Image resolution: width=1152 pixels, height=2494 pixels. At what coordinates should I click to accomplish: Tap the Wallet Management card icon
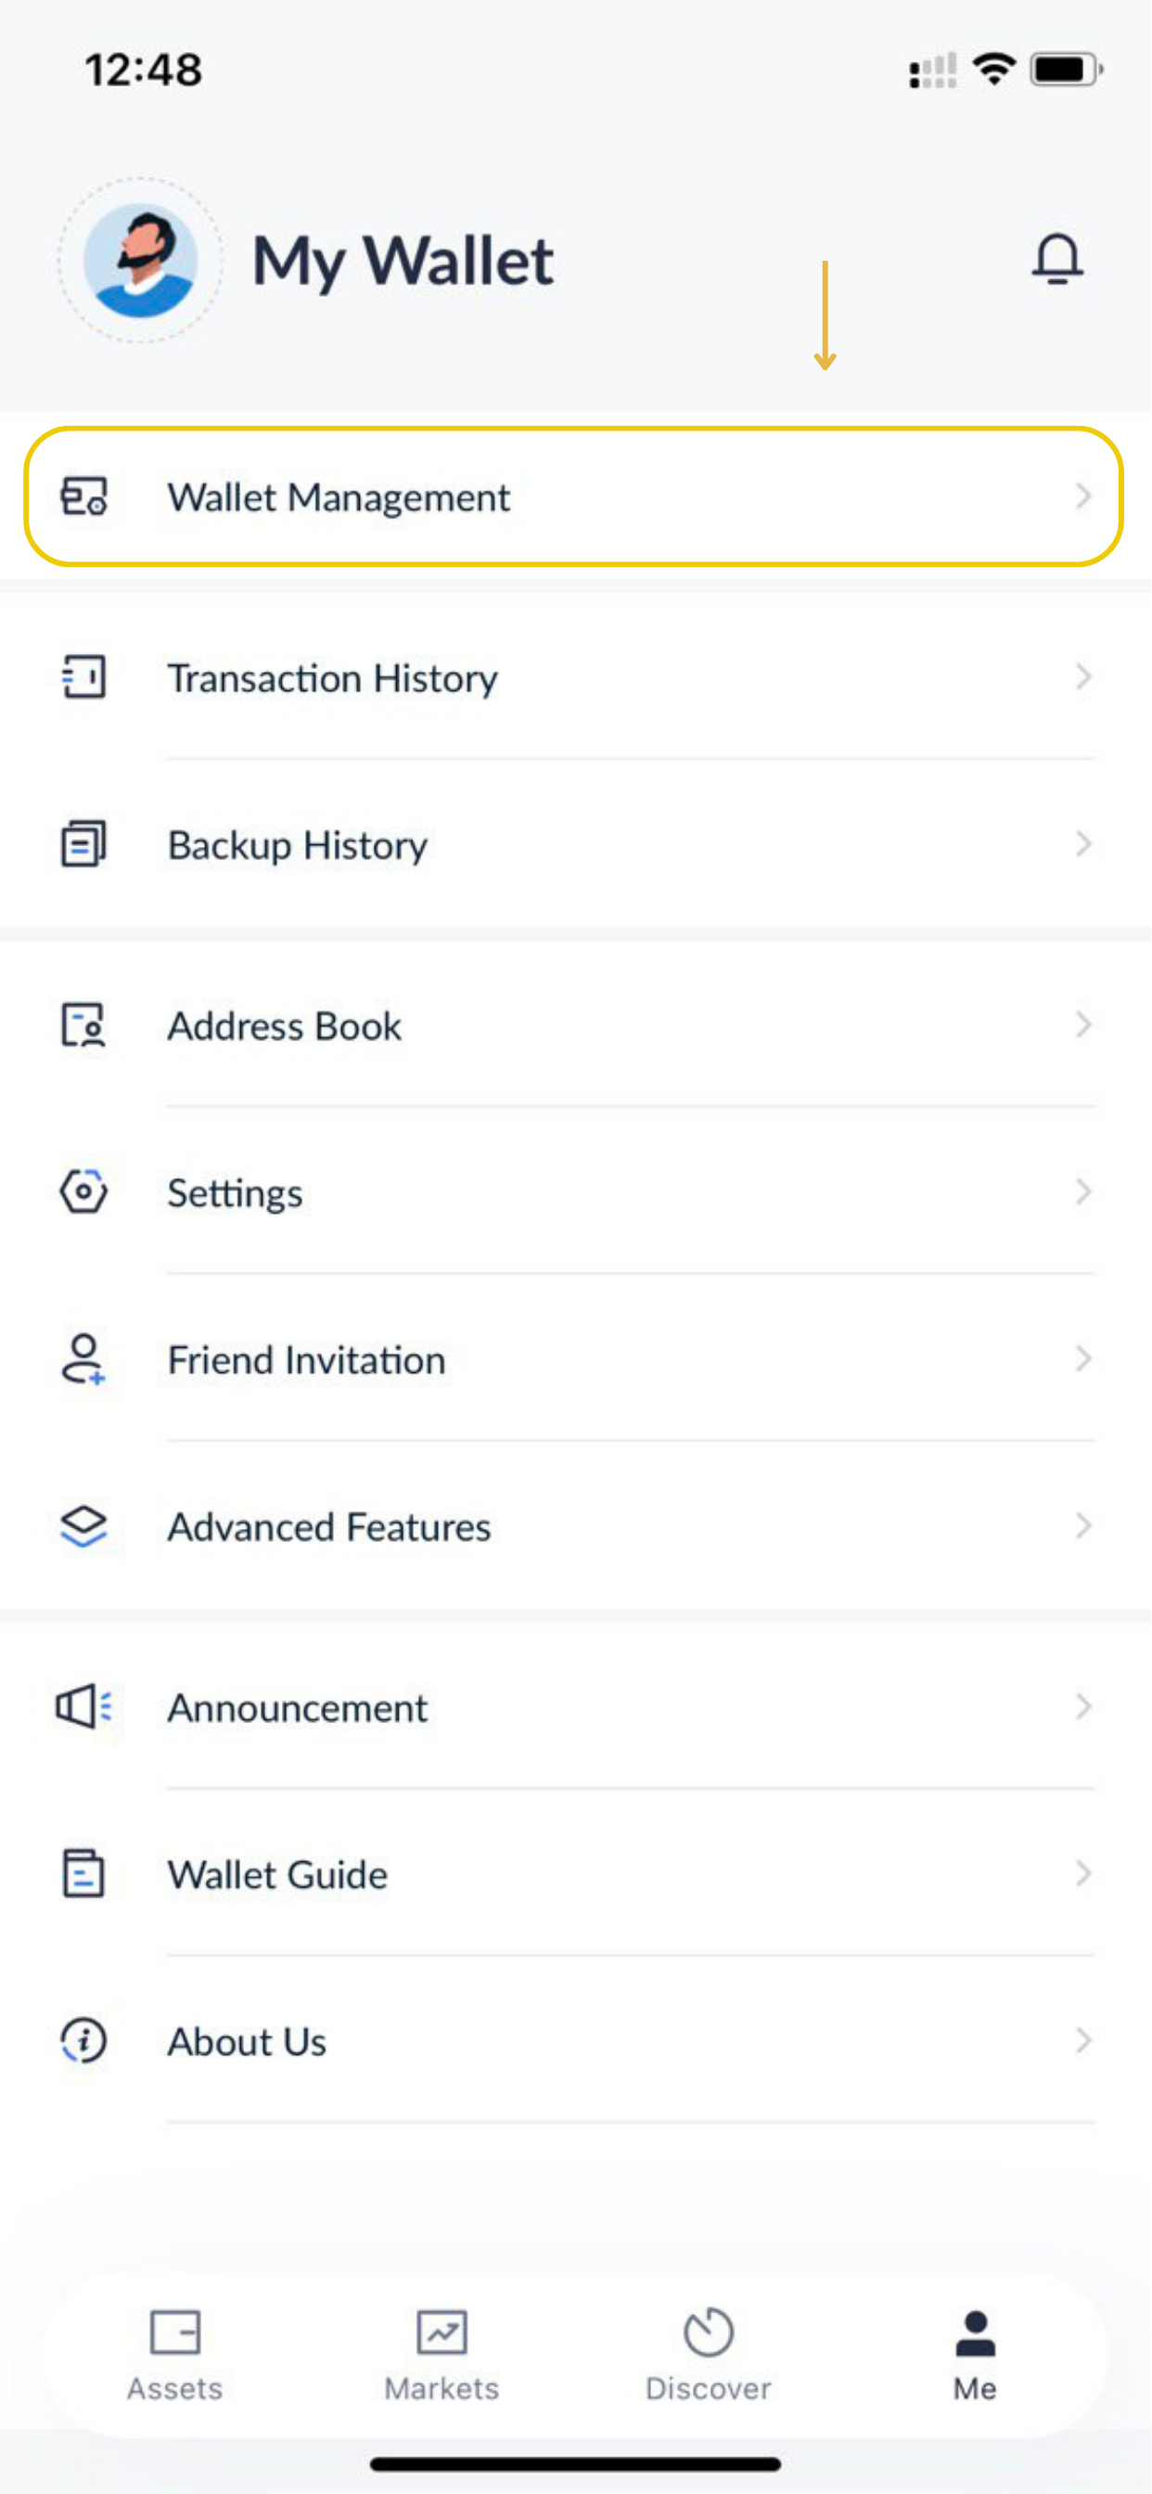coord(84,496)
